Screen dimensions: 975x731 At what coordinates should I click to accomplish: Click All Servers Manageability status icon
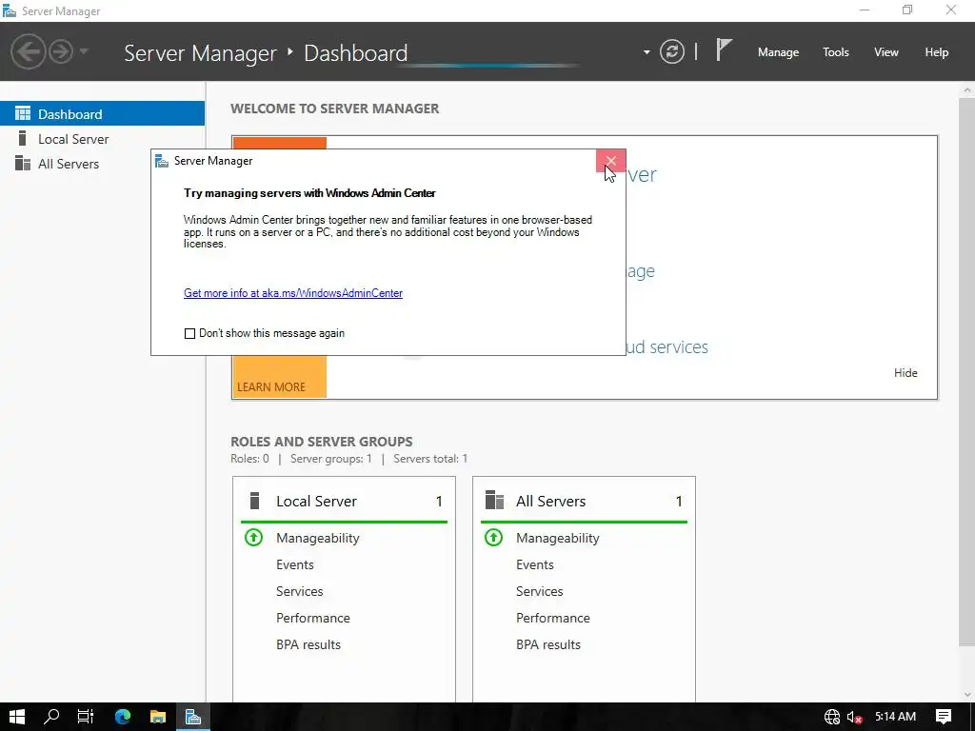(494, 537)
